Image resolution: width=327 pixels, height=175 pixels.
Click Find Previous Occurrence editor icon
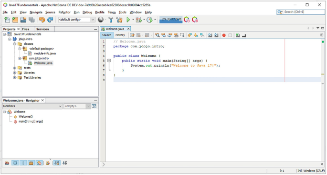point(164,35)
